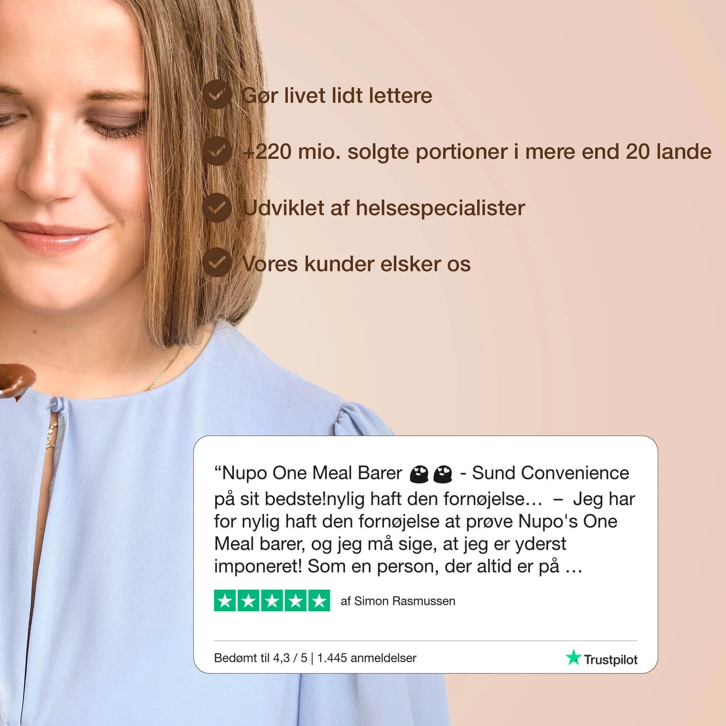The image size is (726, 726).
Task: Click the review quote text body
Action: point(425,520)
